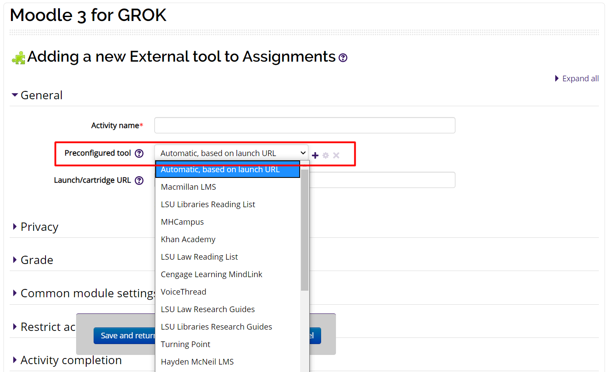Expand the Grade section
The height and width of the screenshot is (372, 612).
coord(33,260)
